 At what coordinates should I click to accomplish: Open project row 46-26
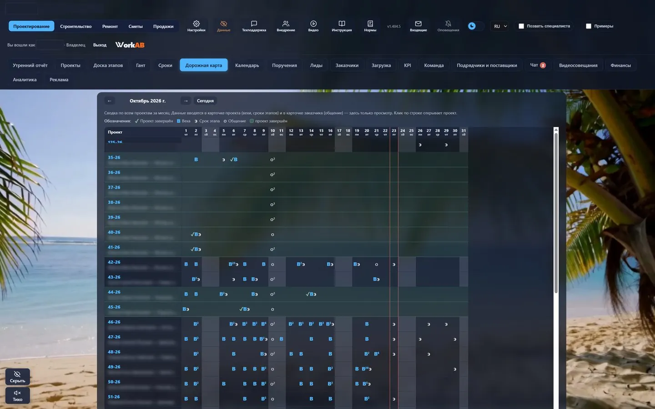point(286,324)
